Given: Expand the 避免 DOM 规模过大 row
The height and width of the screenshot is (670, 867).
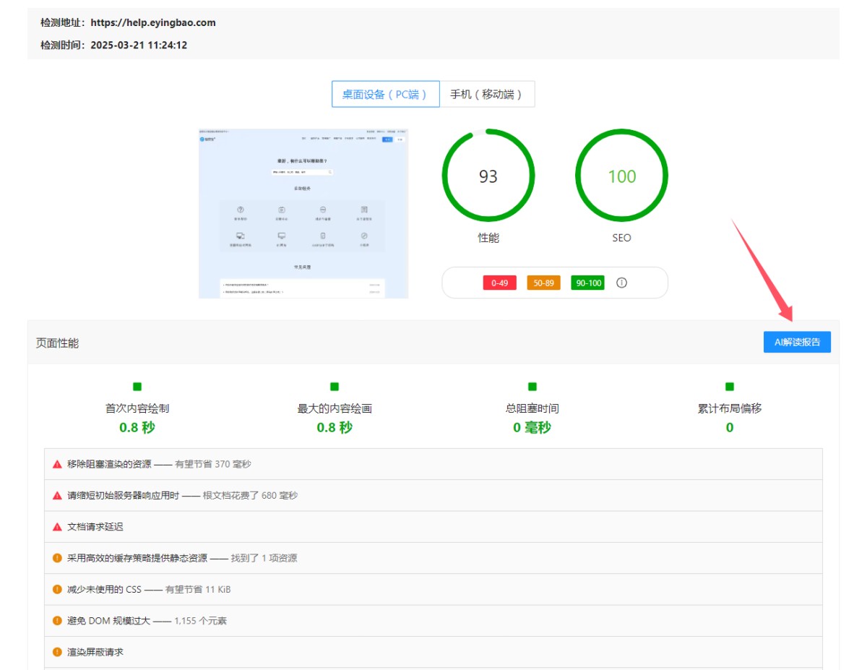Looking at the screenshot, I should click(x=433, y=620).
